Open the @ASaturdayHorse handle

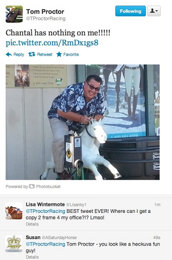tap(59, 238)
